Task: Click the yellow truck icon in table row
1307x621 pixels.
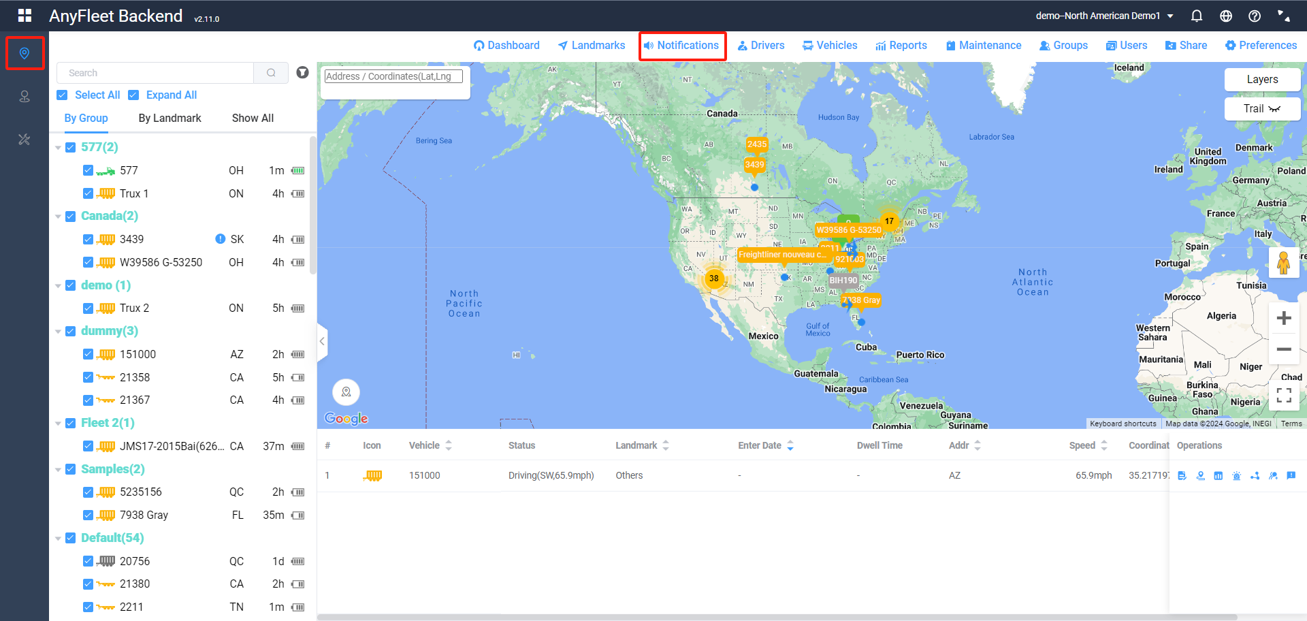Action: 372,475
